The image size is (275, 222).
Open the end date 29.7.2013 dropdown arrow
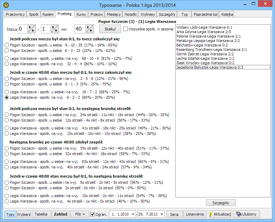coord(162,214)
